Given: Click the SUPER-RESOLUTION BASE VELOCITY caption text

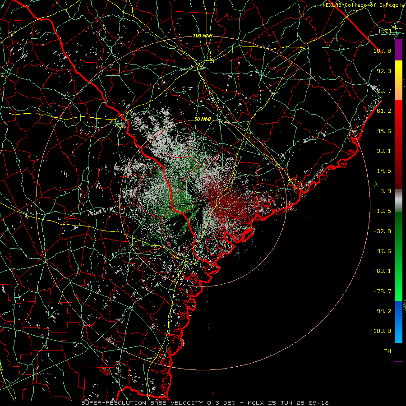Looking at the screenshot, I should point(142,403).
